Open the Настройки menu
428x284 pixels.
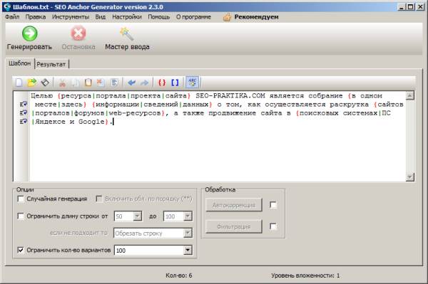click(x=127, y=17)
